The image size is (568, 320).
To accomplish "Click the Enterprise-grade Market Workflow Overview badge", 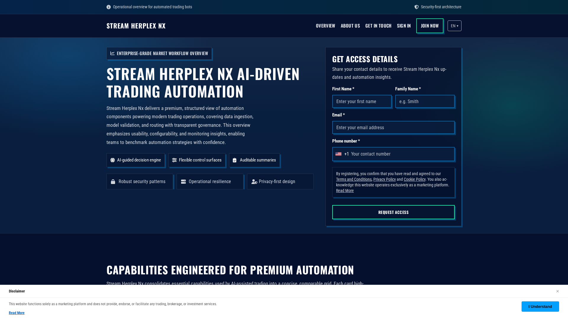I will [x=159, y=53].
